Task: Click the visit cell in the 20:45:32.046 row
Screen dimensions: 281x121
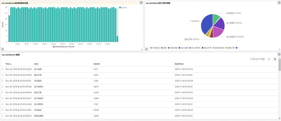Action: coord(39,104)
